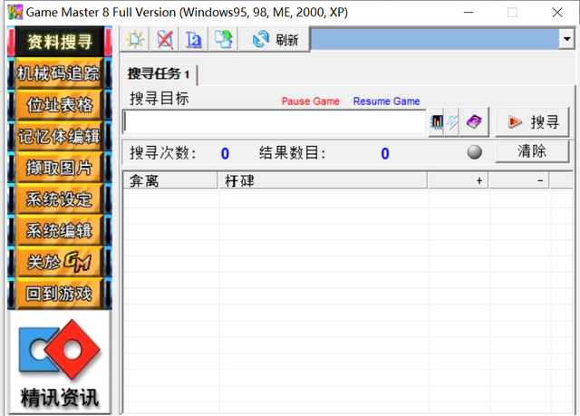The image size is (580, 416).
Task: Click the 结果数目 result count 0
Action: point(385,153)
